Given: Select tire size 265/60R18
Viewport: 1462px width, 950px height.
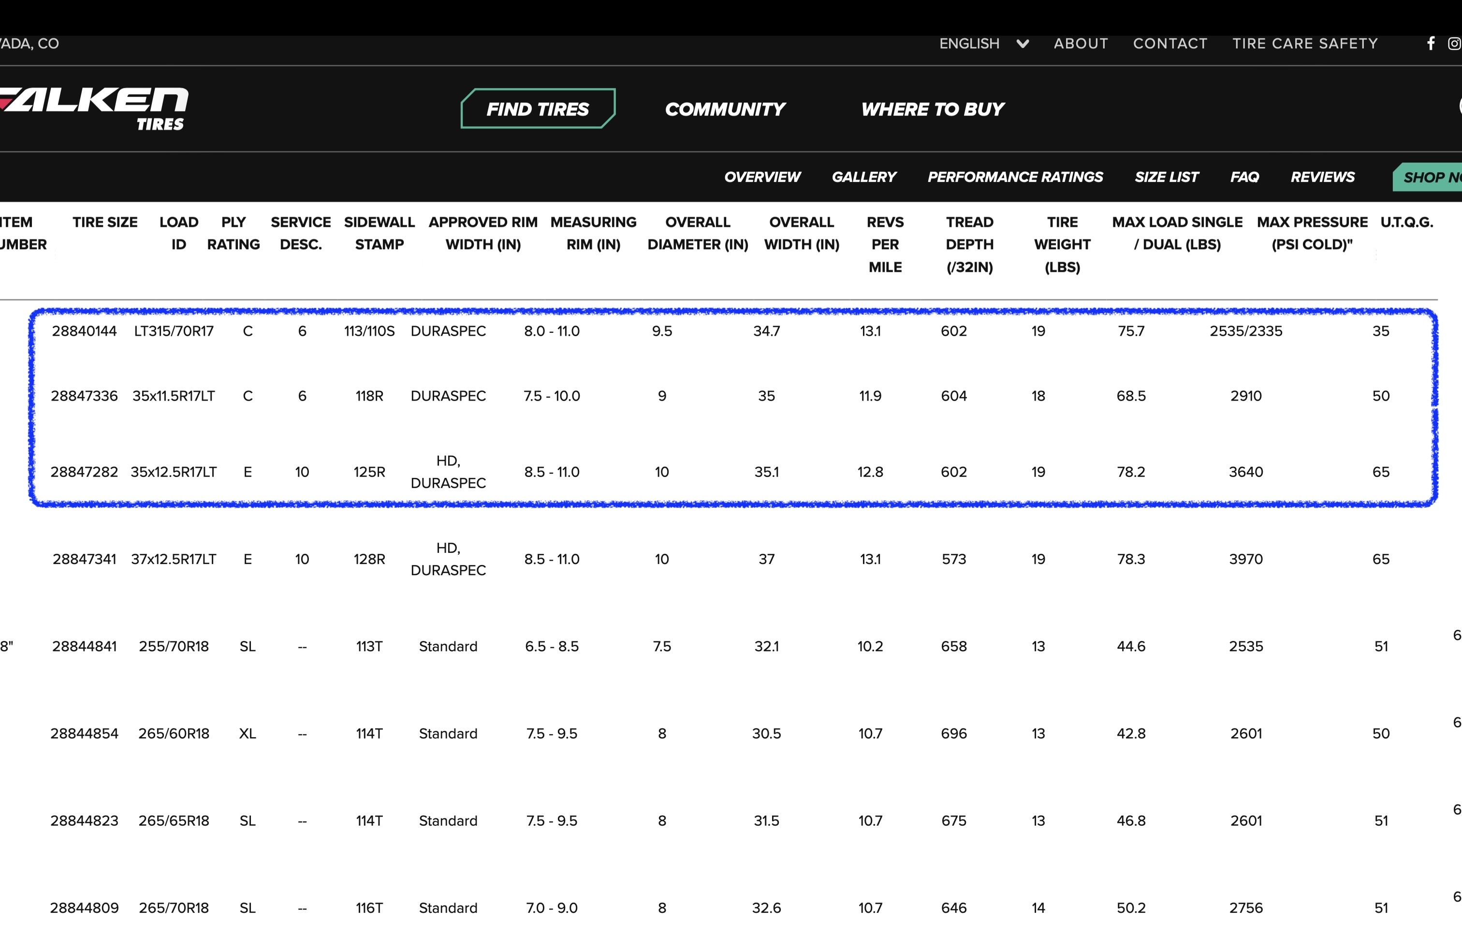Looking at the screenshot, I should (174, 734).
